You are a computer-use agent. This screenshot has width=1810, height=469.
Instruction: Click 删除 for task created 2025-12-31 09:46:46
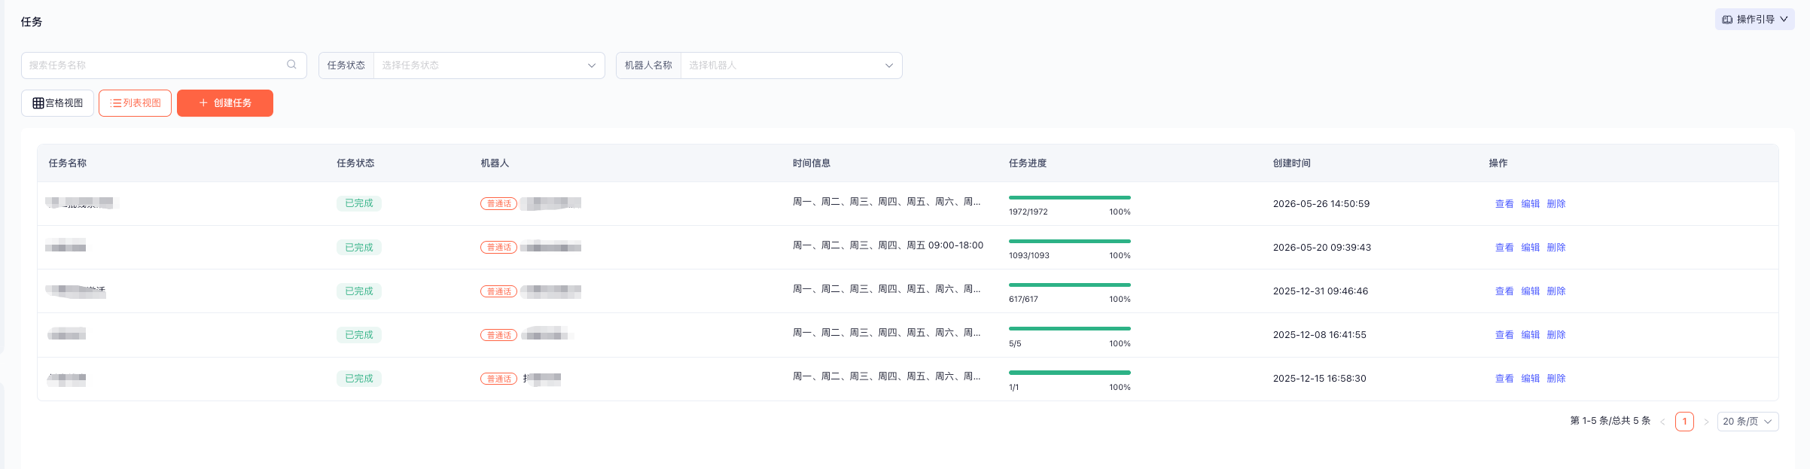click(1556, 291)
